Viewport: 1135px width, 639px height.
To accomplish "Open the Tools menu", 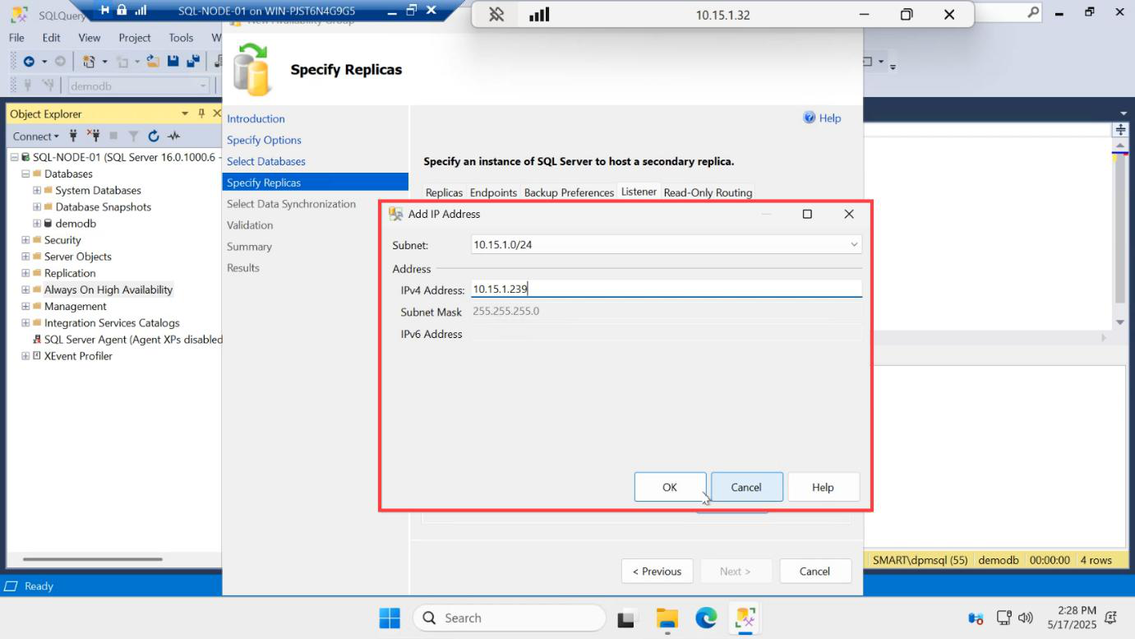I will [181, 38].
